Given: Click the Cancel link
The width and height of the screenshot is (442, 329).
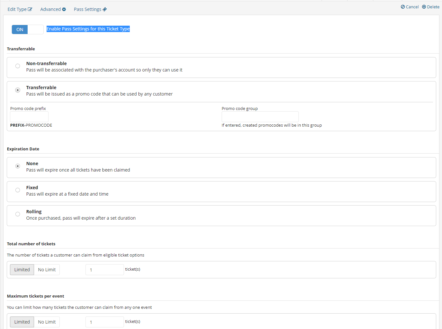Looking at the screenshot, I should coord(410,7).
